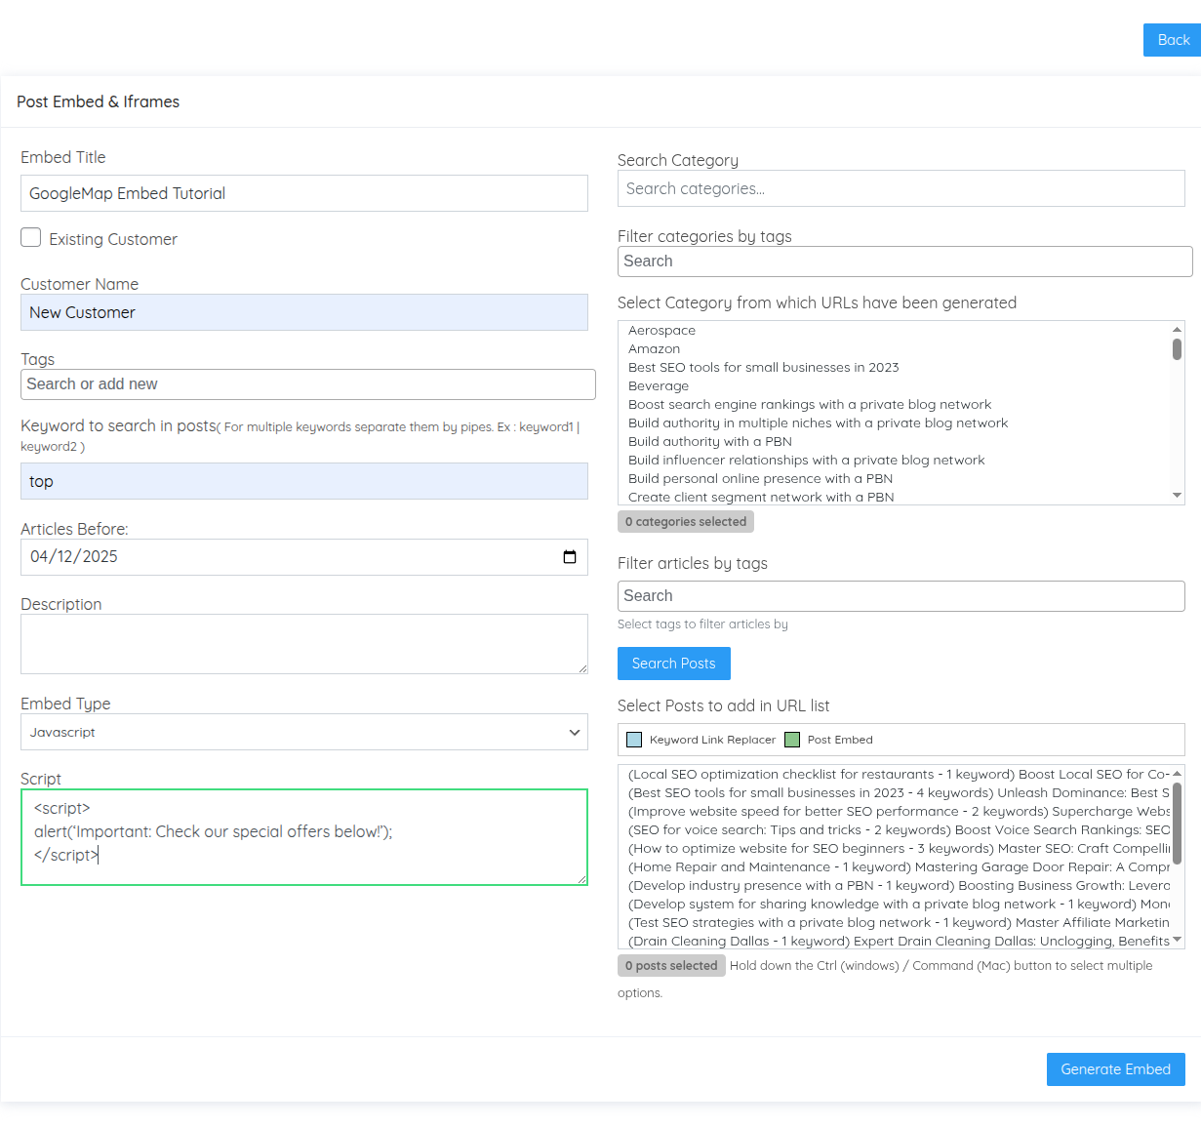Click the posts list scroll-up arrow
This screenshot has width=1201, height=1127.
click(1177, 773)
